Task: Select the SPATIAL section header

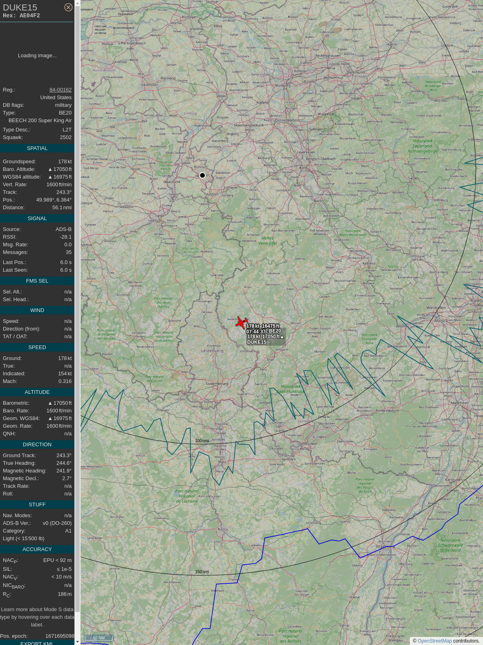Action: [37, 148]
